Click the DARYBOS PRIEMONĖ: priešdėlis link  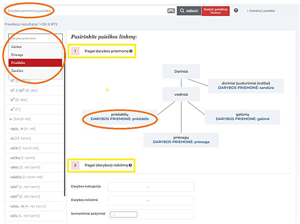pos(119,119)
